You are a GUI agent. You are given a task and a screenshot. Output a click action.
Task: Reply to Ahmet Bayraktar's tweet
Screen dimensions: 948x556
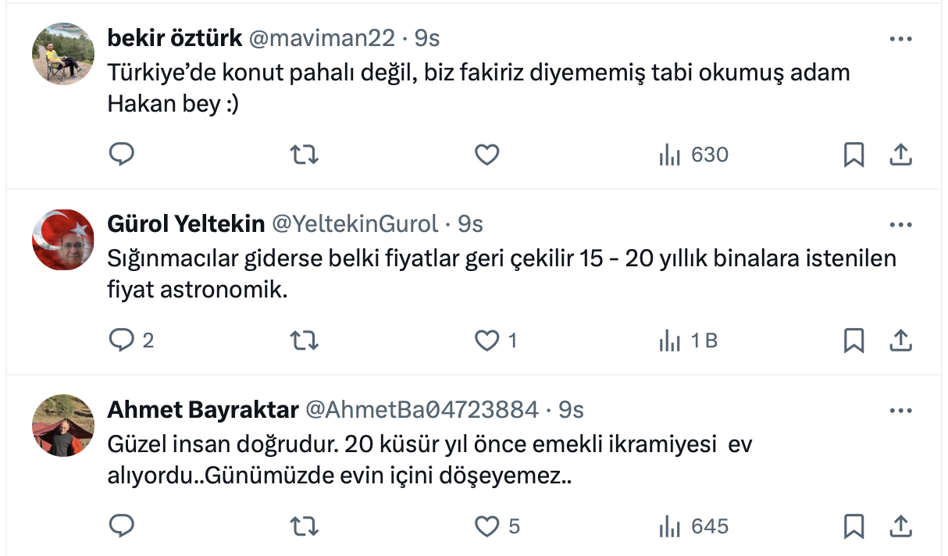121,526
